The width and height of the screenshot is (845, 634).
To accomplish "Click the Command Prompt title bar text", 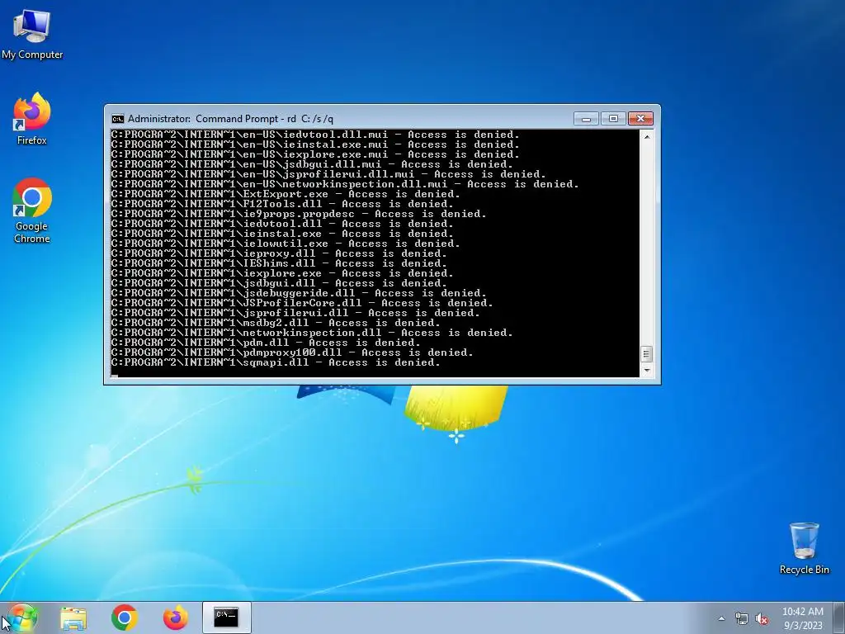I will [231, 119].
